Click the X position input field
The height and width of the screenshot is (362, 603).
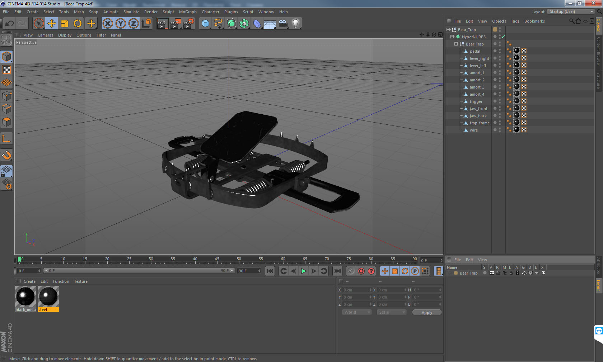[x=357, y=290]
